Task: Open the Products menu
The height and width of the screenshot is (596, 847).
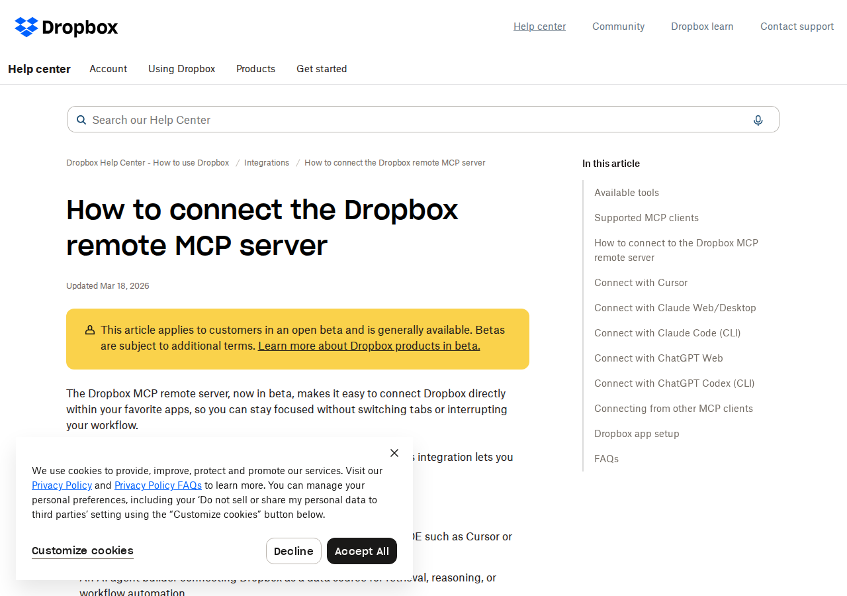Action: (255, 69)
